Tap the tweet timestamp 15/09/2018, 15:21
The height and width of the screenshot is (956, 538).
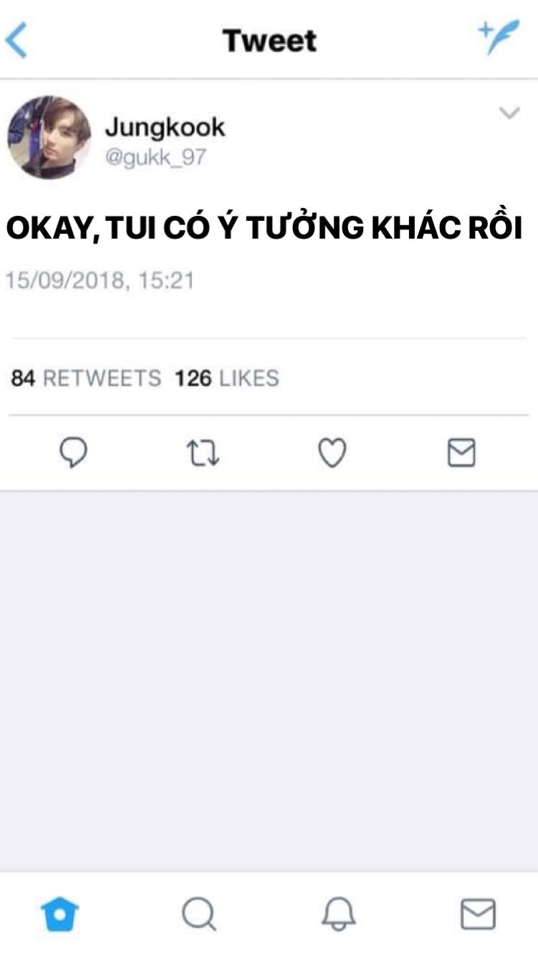100,280
